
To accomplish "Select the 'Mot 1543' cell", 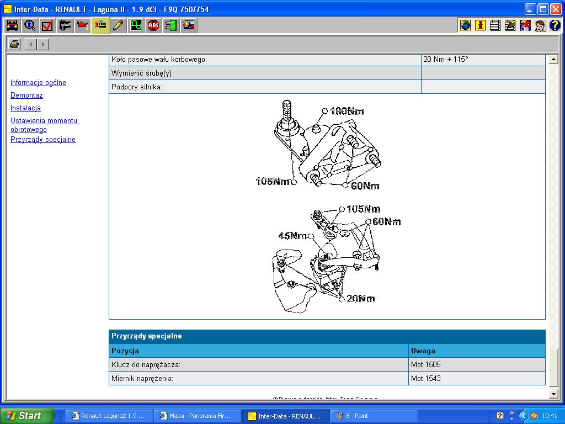I will tap(477, 379).
